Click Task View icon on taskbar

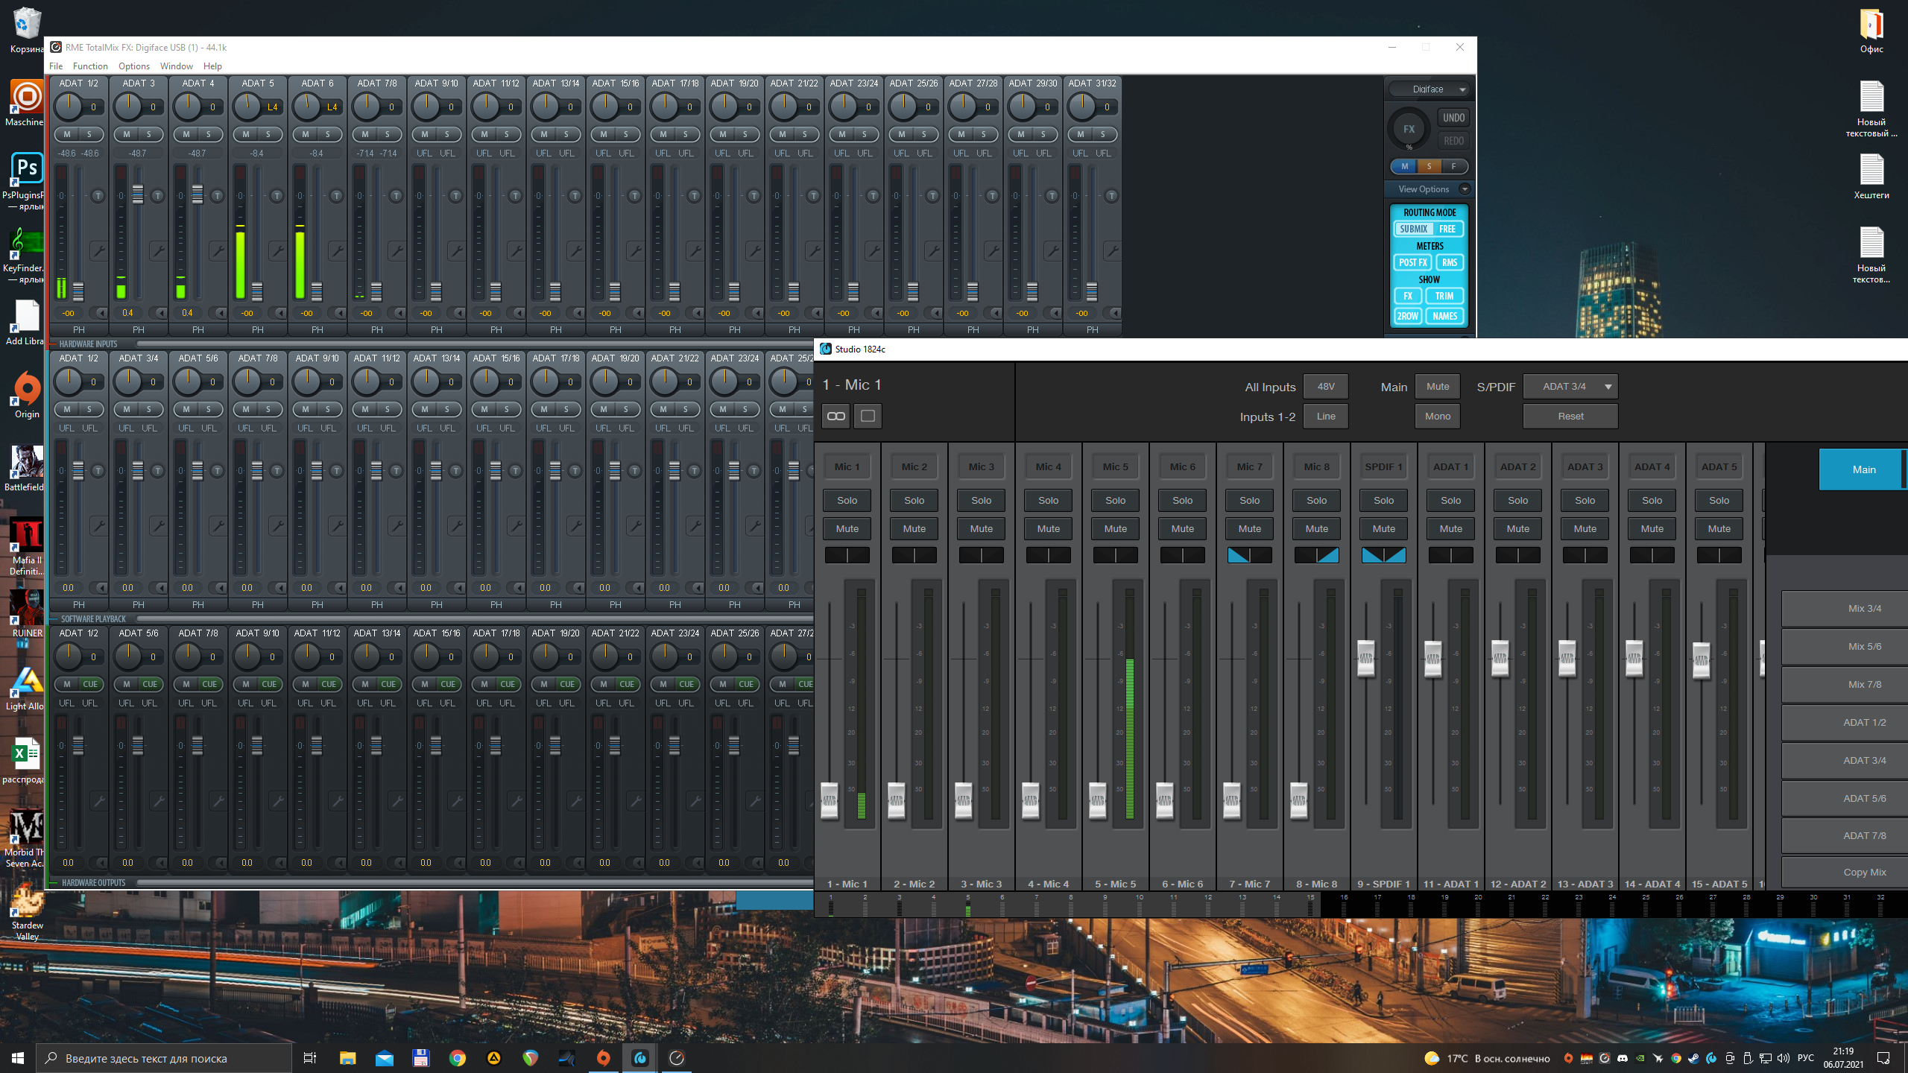point(310,1058)
